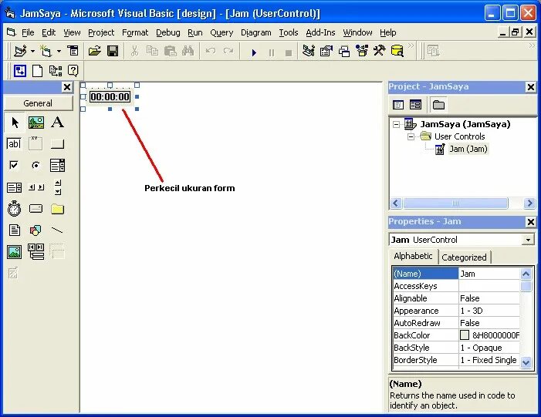The height and width of the screenshot is (417, 541).
Task: Open the Project menu
Action: [101, 32]
